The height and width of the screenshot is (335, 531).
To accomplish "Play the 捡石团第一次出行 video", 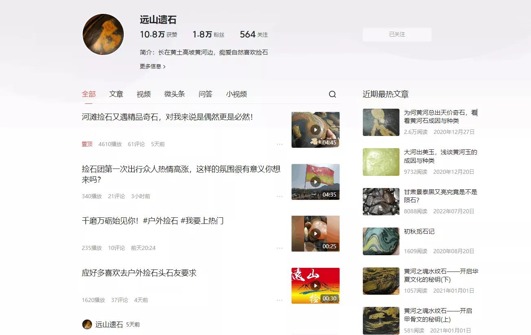I will pyautogui.click(x=316, y=182).
